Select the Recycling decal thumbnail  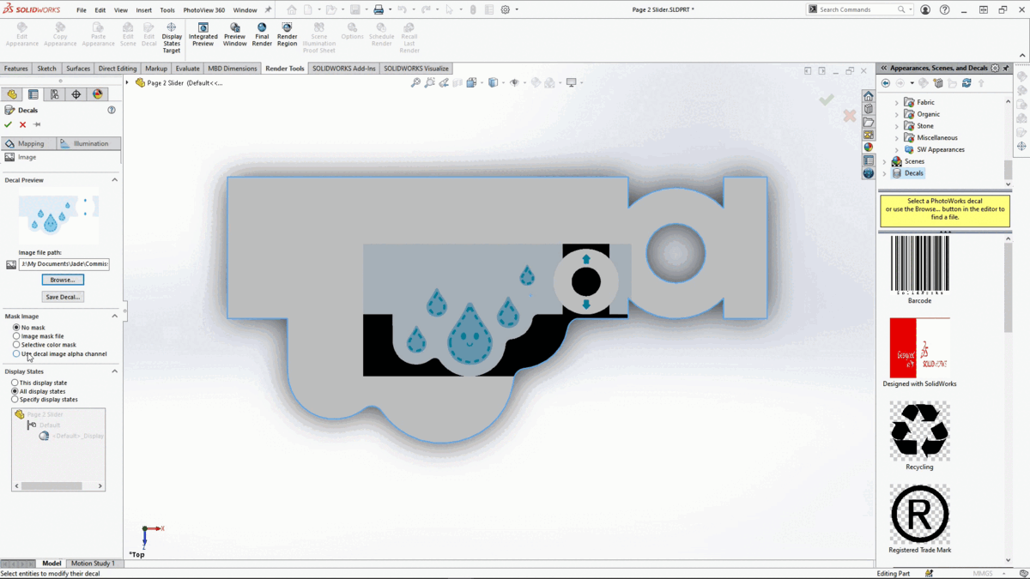919,431
